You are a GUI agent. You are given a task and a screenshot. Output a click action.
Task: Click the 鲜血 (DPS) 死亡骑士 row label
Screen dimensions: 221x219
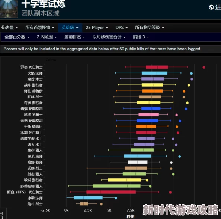click(25, 192)
